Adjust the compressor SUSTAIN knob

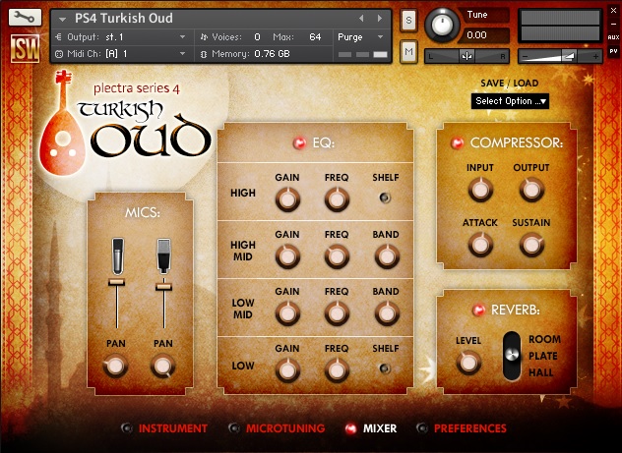(531, 245)
